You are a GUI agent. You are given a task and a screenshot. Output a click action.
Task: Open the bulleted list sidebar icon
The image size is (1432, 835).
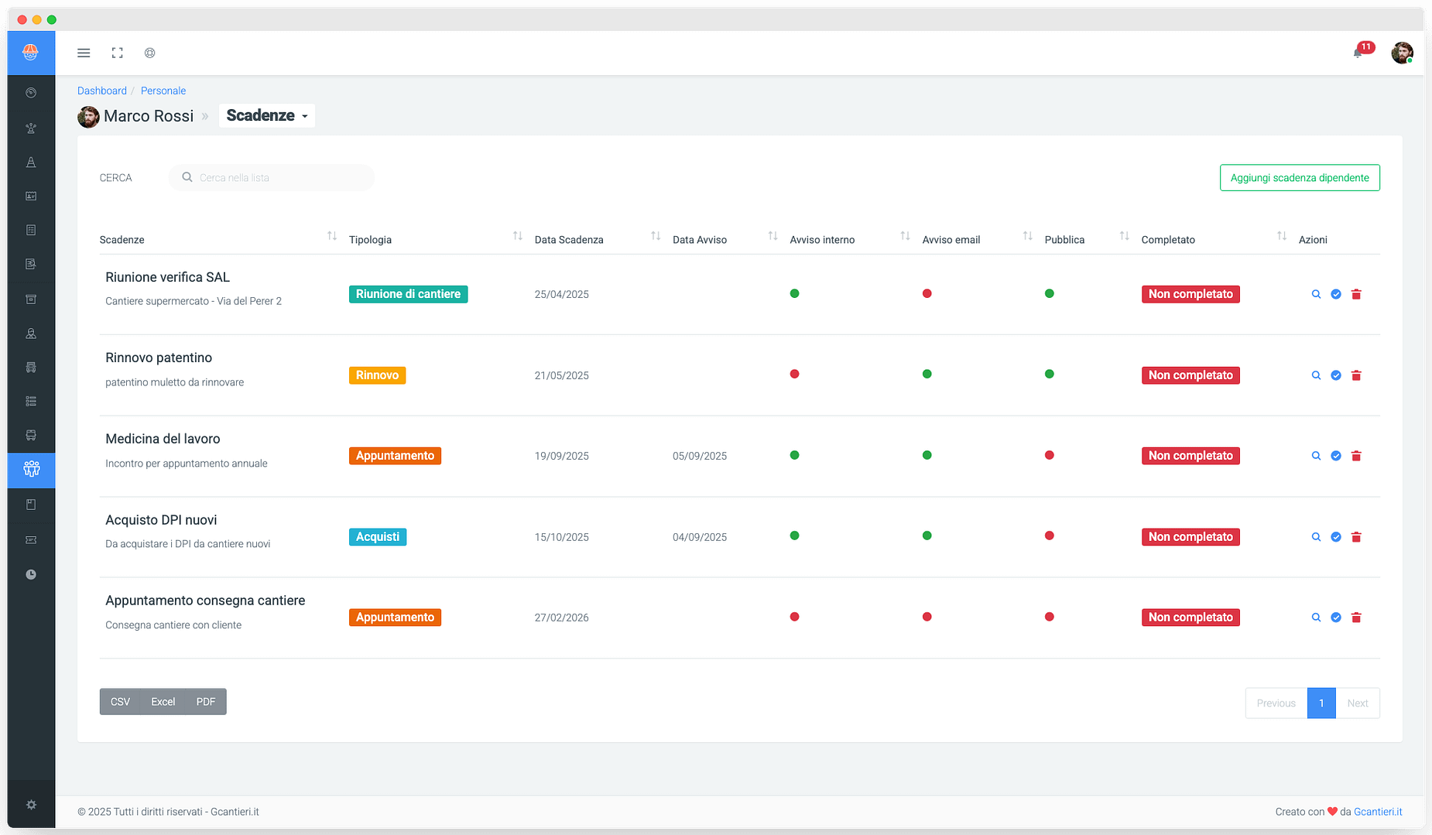point(31,401)
